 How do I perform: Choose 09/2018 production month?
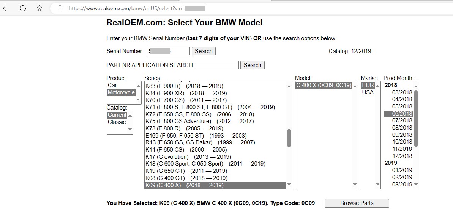tap(402, 135)
